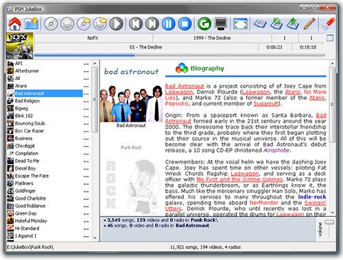343x260 pixels.
Task: Open the monitor display icon
Action: [x=221, y=24]
